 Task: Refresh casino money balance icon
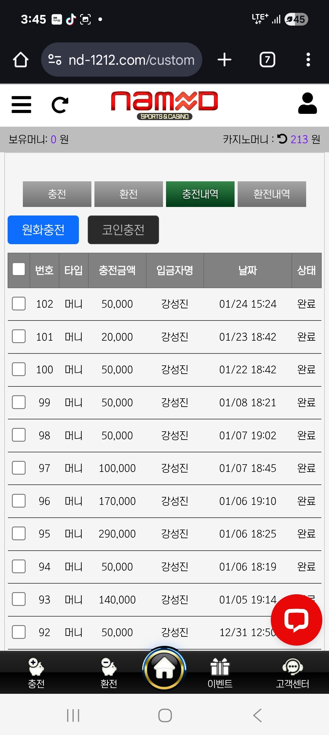(282, 139)
